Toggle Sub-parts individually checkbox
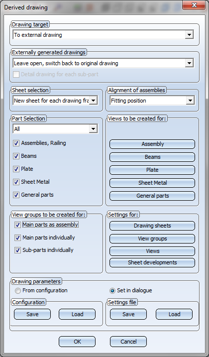209x357 pixels. [17, 250]
